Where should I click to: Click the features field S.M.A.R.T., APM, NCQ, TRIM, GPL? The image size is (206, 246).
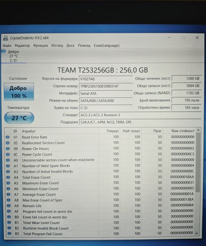140,122
